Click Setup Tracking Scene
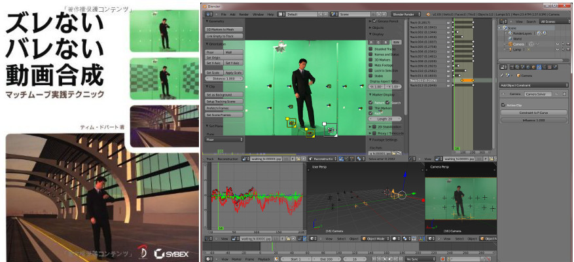 point(224,102)
